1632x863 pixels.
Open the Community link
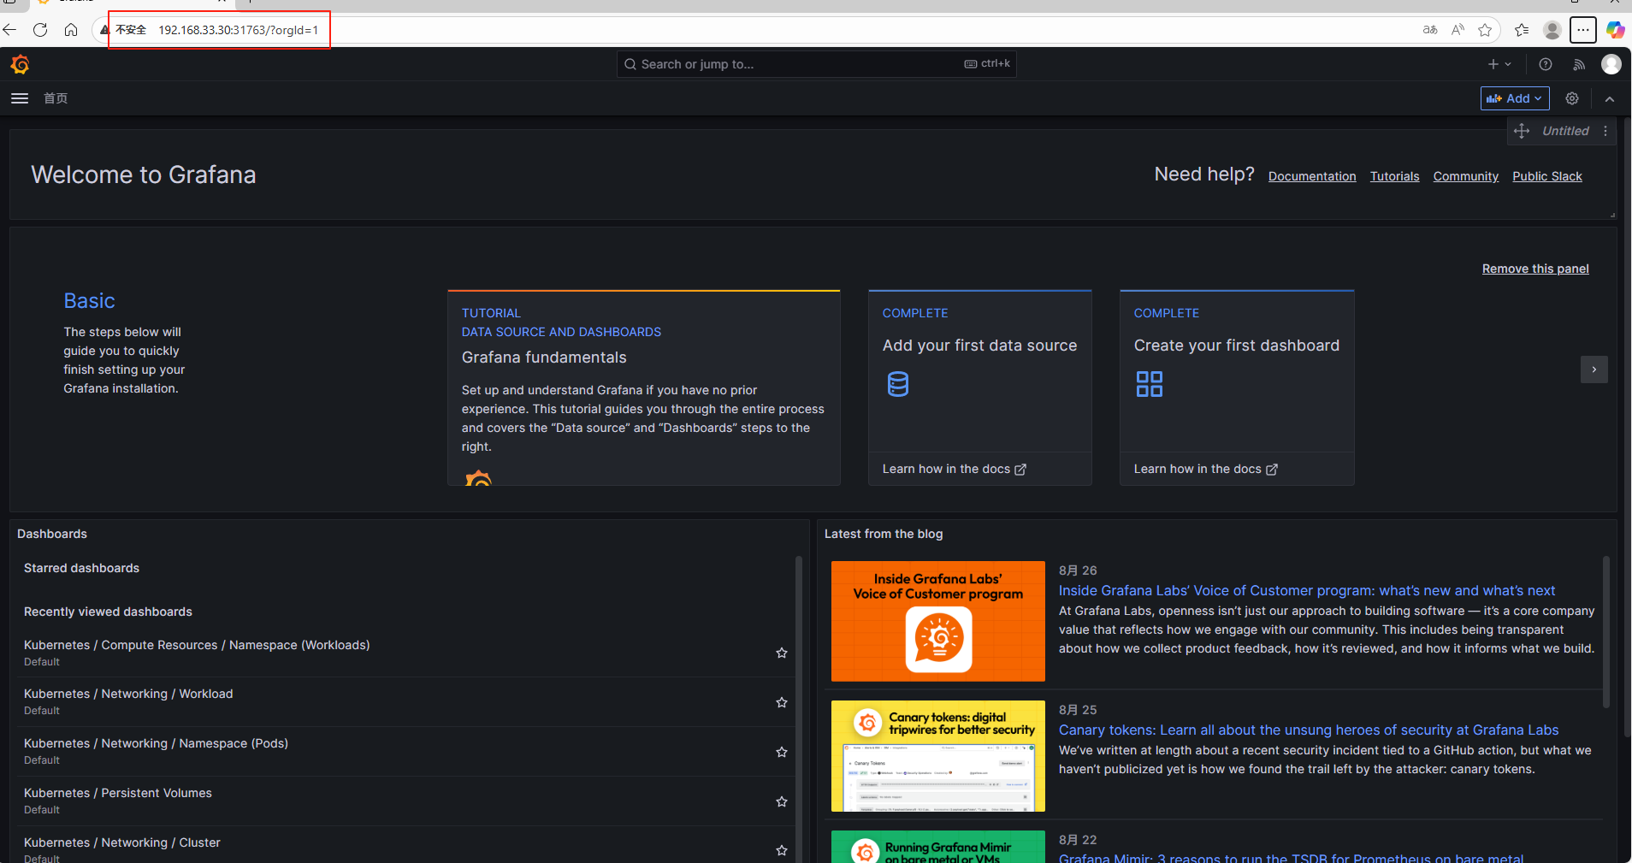click(1466, 176)
